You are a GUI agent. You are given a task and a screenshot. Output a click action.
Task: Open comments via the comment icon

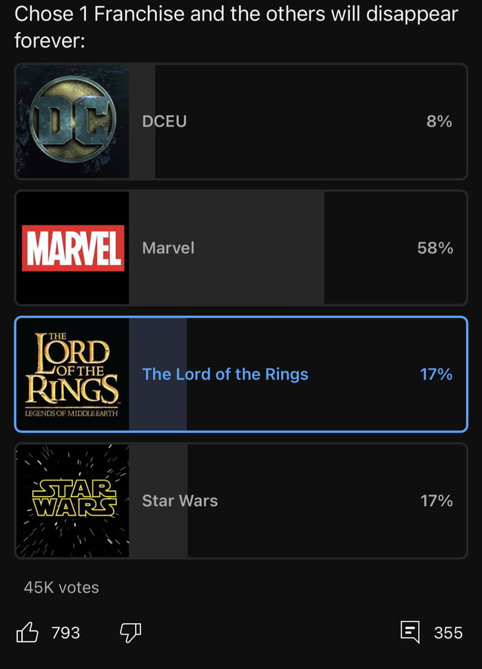[410, 632]
